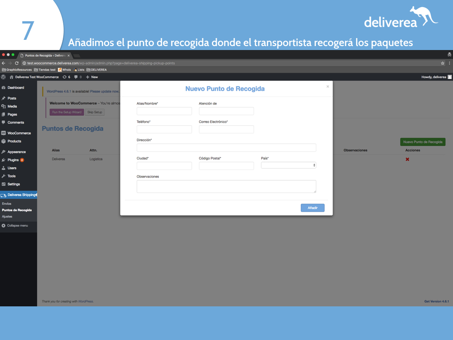Image resolution: width=453 pixels, height=340 pixels.
Task: Click the WordPress 4.6.1 link
Action: (59, 91)
